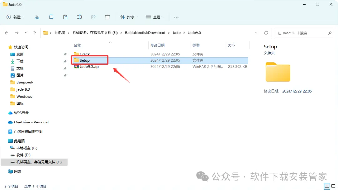
Task: Open the three-dot more options menu
Action: click(176, 17)
